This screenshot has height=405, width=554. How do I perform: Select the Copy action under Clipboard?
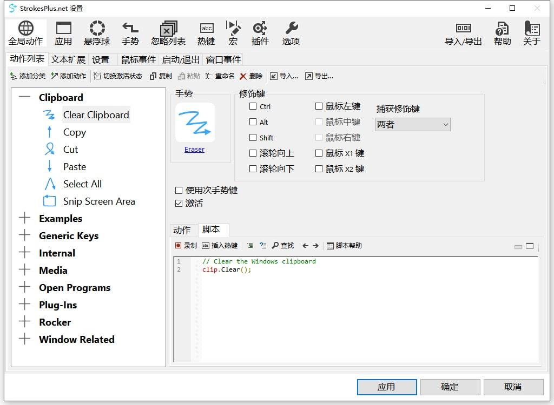point(74,132)
